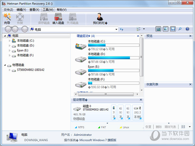
Task: Click the back navigation round button
Action: 8,29
